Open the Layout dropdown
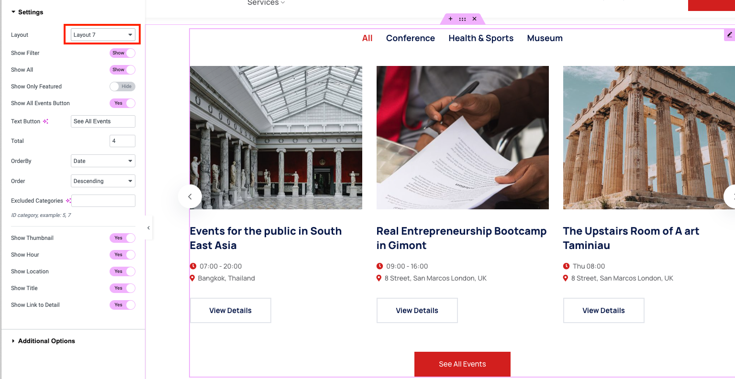The image size is (735, 379). 103,35
